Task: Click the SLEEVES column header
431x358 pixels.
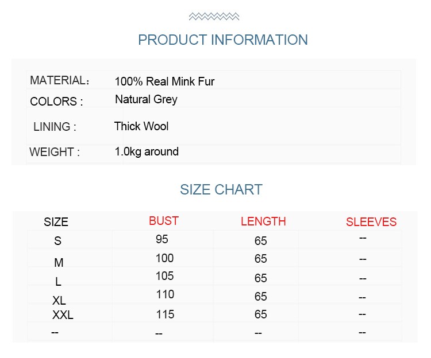Action: [x=371, y=222]
